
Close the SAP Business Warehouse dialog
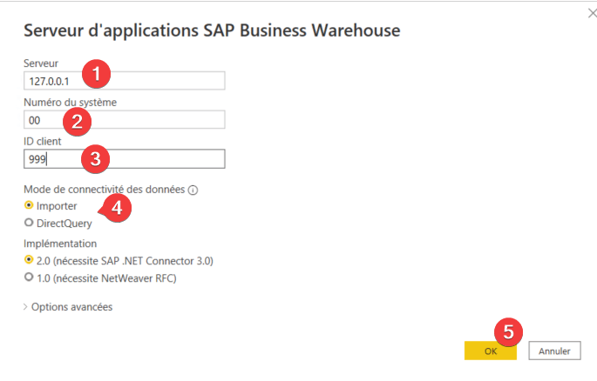pos(592,14)
